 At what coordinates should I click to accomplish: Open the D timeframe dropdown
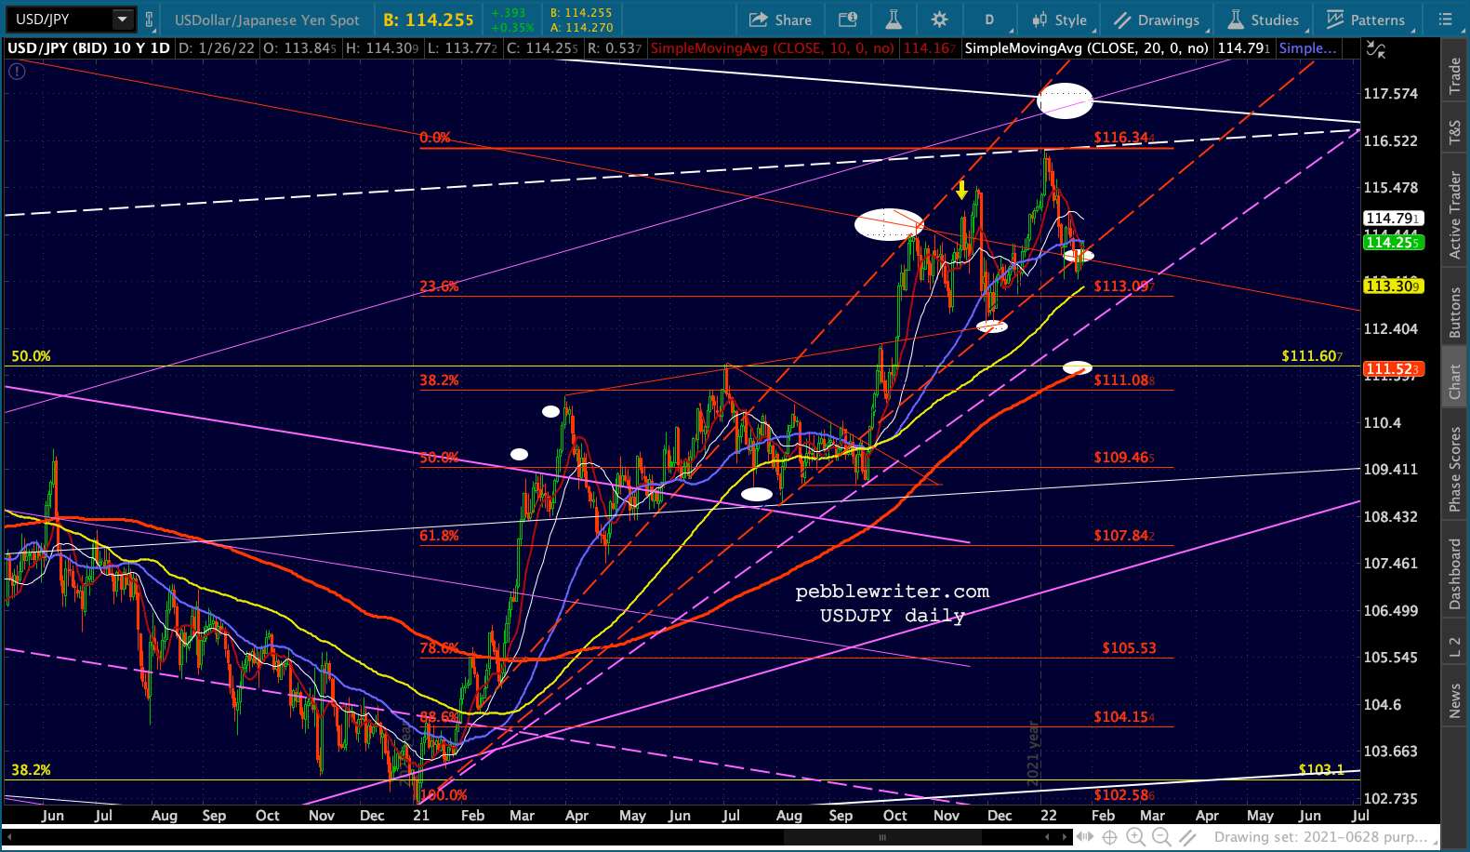(989, 20)
